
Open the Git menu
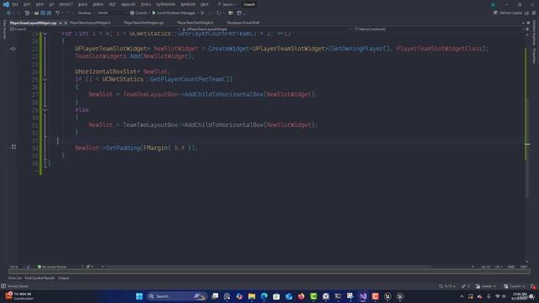(x=51, y=4)
